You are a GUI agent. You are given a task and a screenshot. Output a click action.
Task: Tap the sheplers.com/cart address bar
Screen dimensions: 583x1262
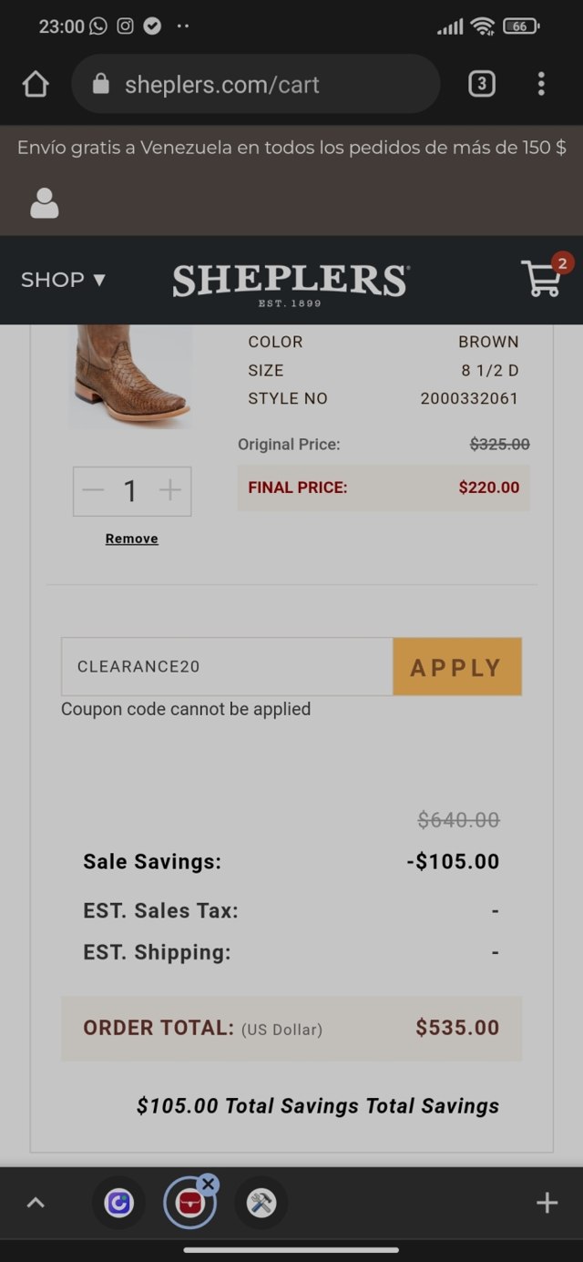(x=255, y=85)
